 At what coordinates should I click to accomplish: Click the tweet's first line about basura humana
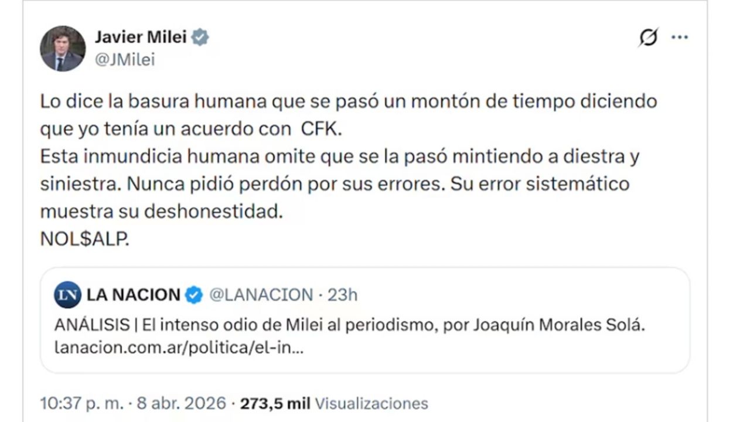pyautogui.click(x=348, y=101)
